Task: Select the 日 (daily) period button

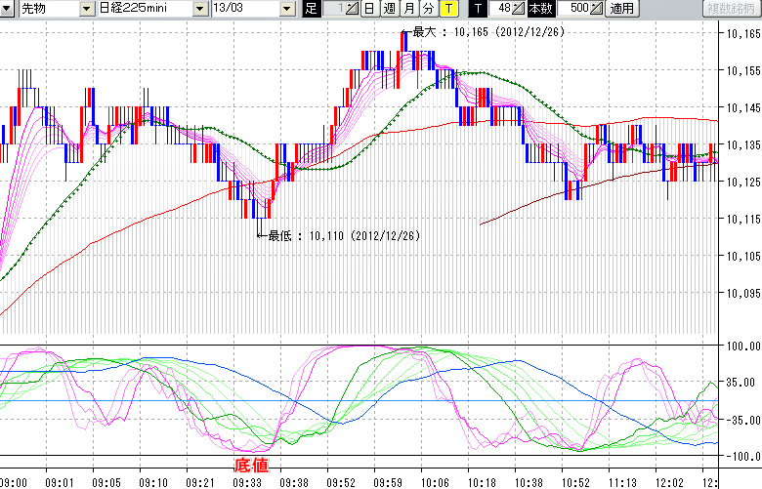Action: coord(368,9)
